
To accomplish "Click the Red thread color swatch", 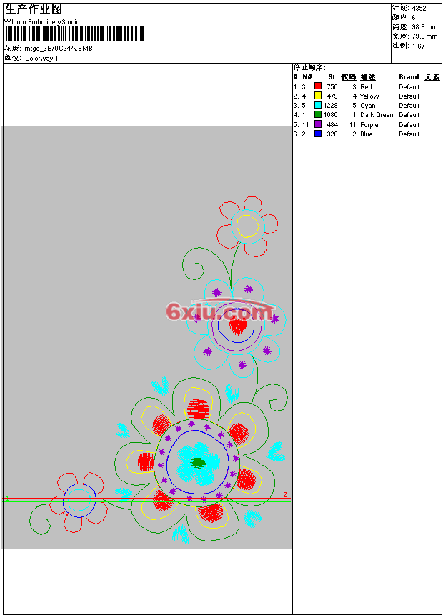I will pos(318,86).
